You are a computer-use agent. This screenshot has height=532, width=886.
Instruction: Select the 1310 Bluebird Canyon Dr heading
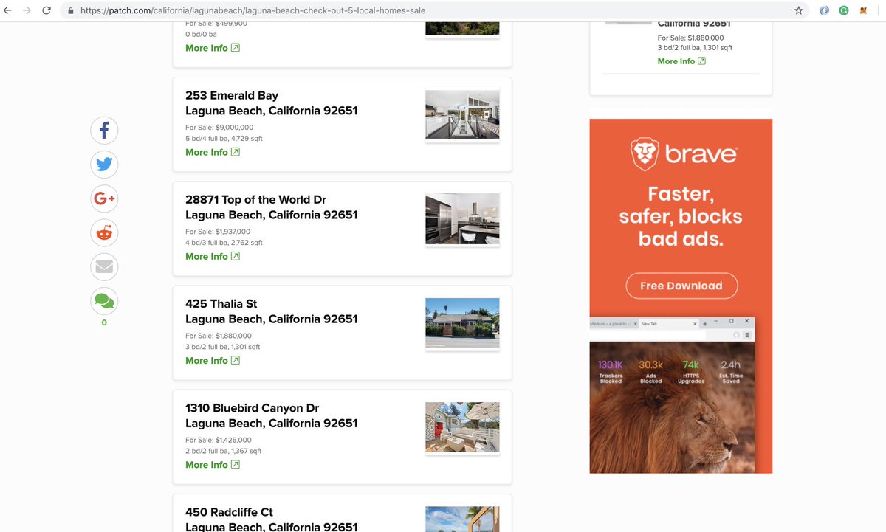point(272,415)
